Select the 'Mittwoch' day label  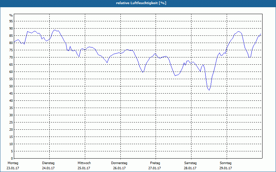point(84,163)
